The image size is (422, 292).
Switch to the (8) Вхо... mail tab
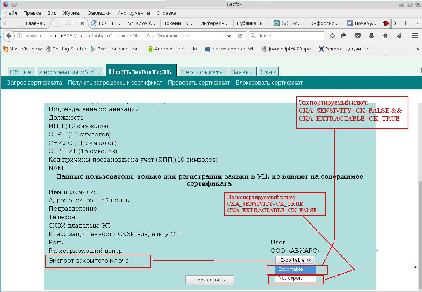(288, 23)
